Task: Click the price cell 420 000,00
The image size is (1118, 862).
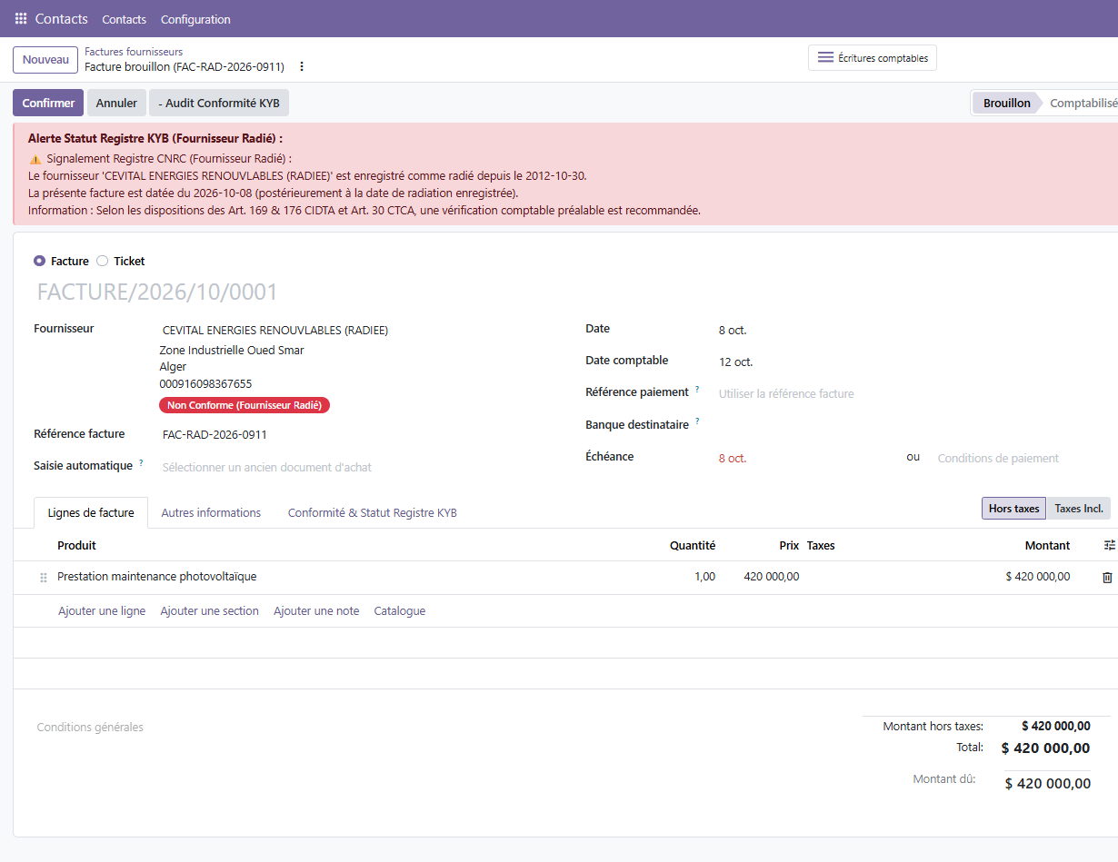Action: pyautogui.click(x=772, y=576)
